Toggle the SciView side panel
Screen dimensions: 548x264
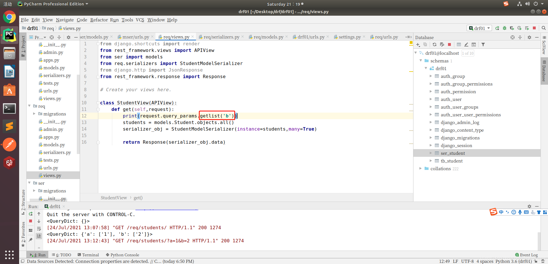[544, 45]
